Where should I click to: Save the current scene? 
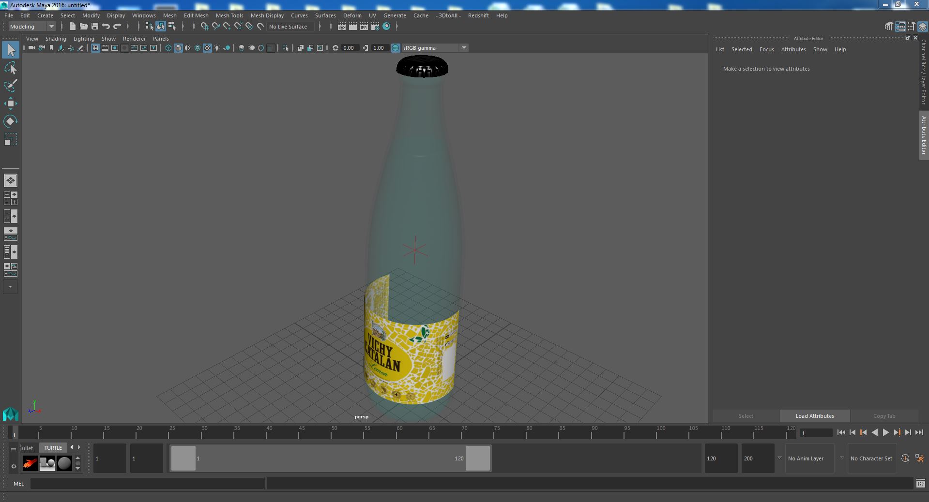coord(95,27)
